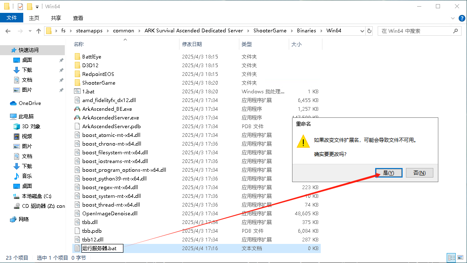
Task: Open 音乐 folder in sidebar
Action: [x=27, y=176]
